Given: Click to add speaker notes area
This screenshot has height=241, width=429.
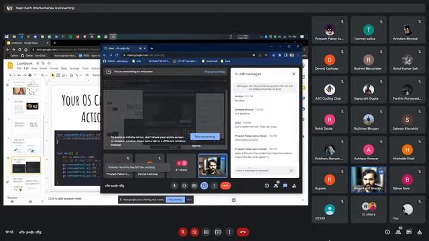Looking at the screenshot, I should click(65, 199).
